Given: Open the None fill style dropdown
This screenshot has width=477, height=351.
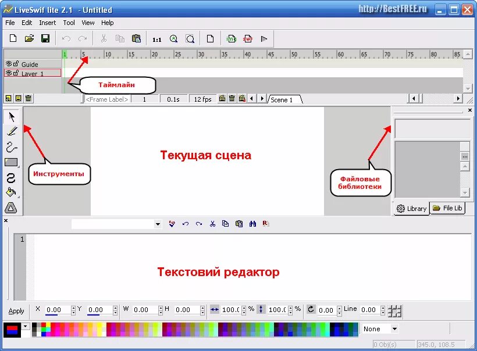Looking at the screenshot, I should 394,329.
